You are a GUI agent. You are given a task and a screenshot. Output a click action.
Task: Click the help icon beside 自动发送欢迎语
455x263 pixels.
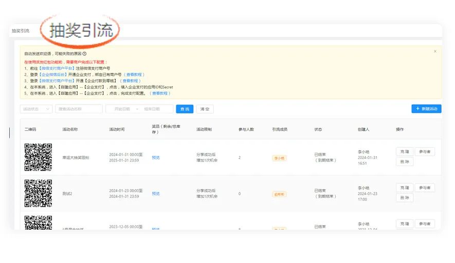84,53
